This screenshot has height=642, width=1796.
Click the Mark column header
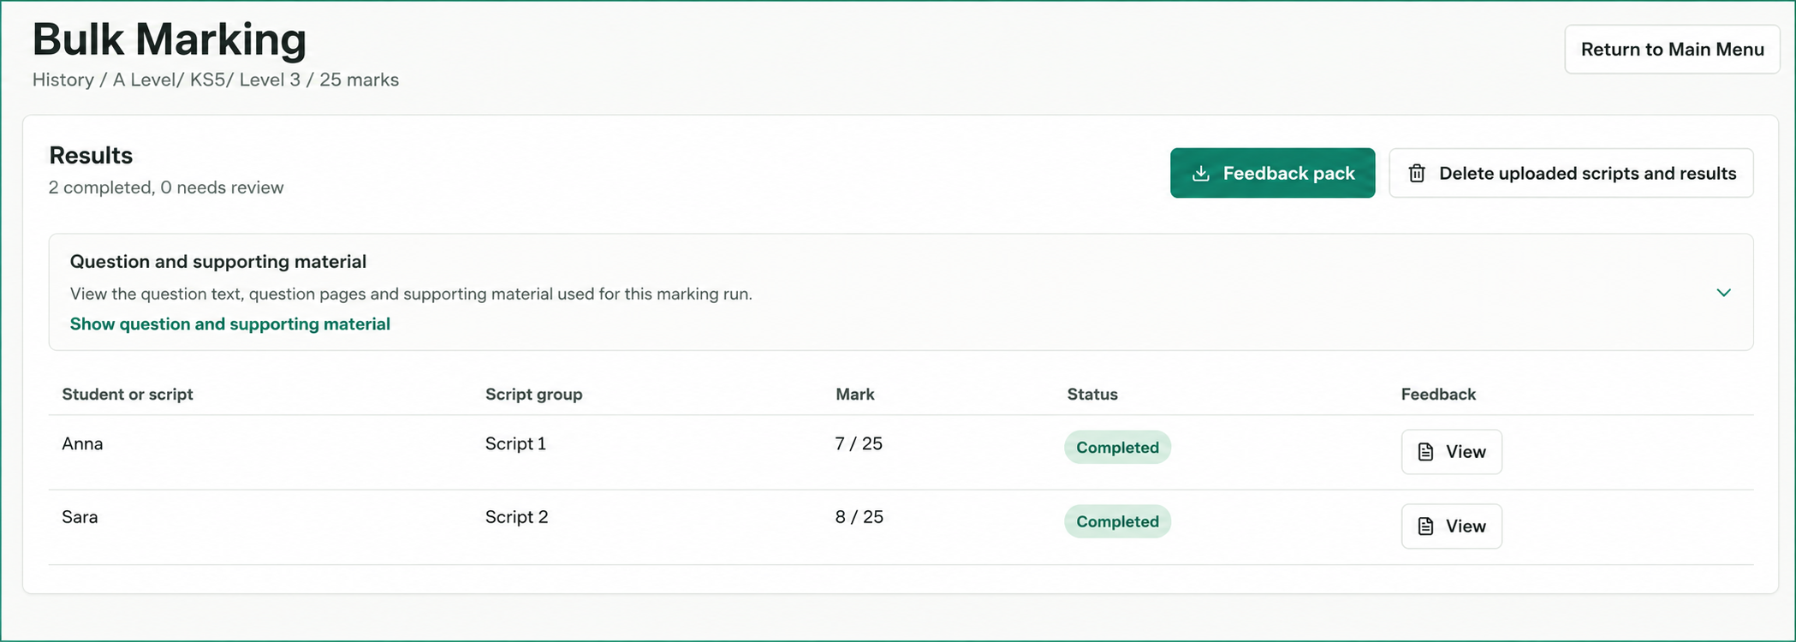(855, 394)
